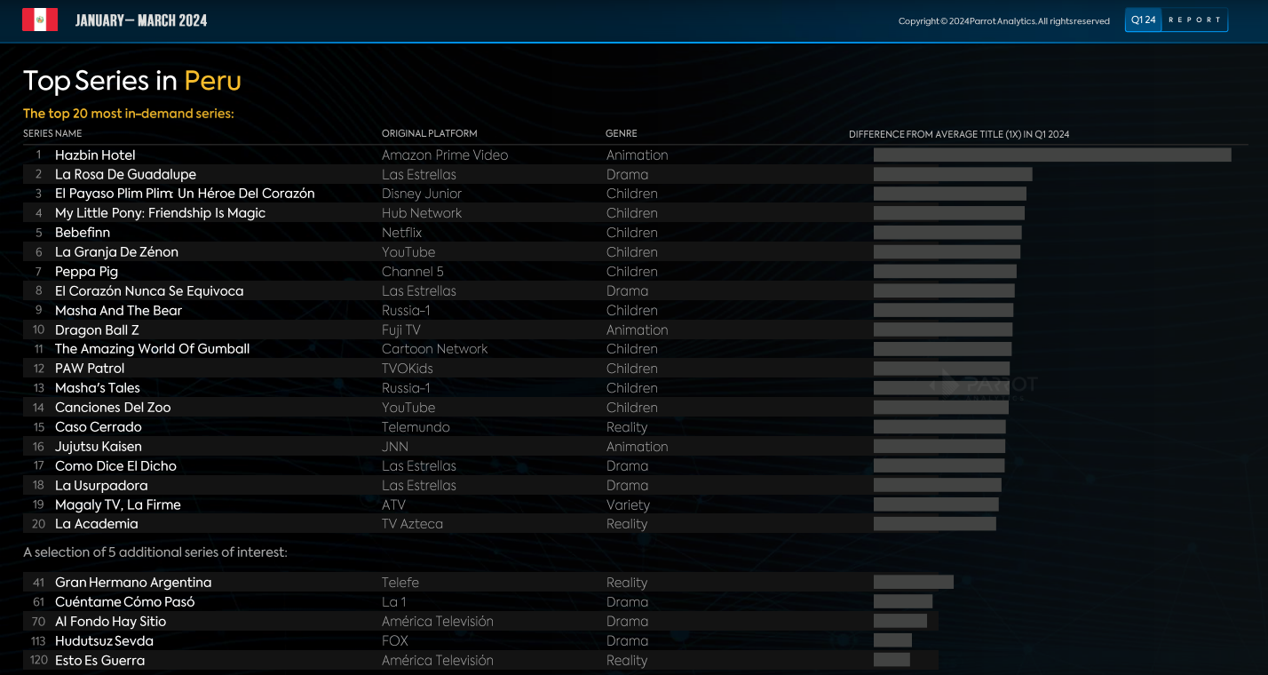The height and width of the screenshot is (675, 1268).
Task: Click the ATV platform cell
Action: 393,505
